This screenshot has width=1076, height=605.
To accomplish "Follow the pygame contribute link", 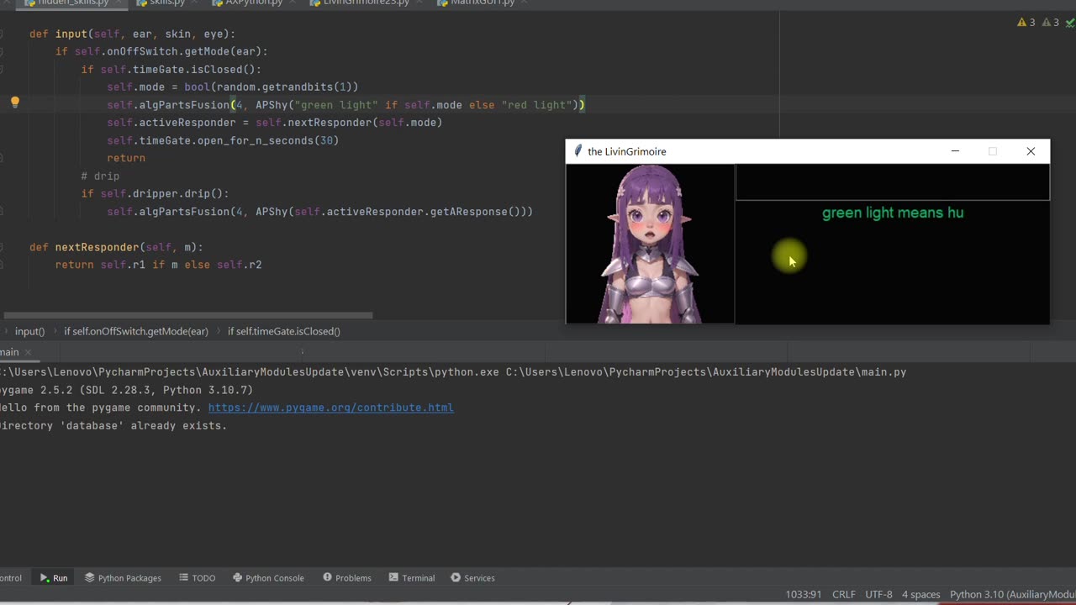I will [x=330, y=408].
